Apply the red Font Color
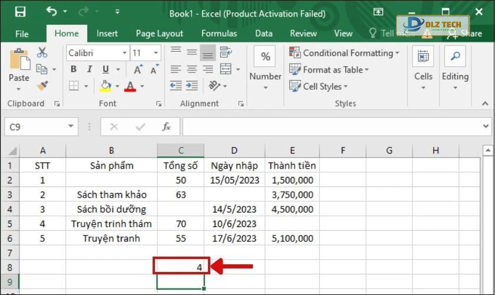495x295 pixels. (x=130, y=86)
